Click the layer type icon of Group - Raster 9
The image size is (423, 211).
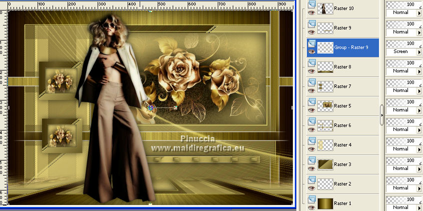[x=312, y=43]
